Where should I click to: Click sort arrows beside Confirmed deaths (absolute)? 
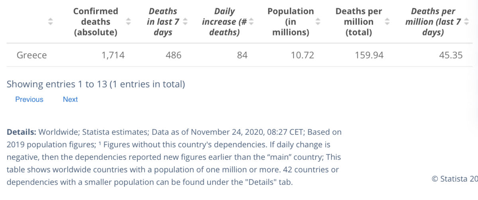128,22
